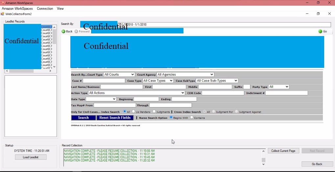Open the Action Type dropdown
The width and height of the screenshot is (335, 172).
136,93
